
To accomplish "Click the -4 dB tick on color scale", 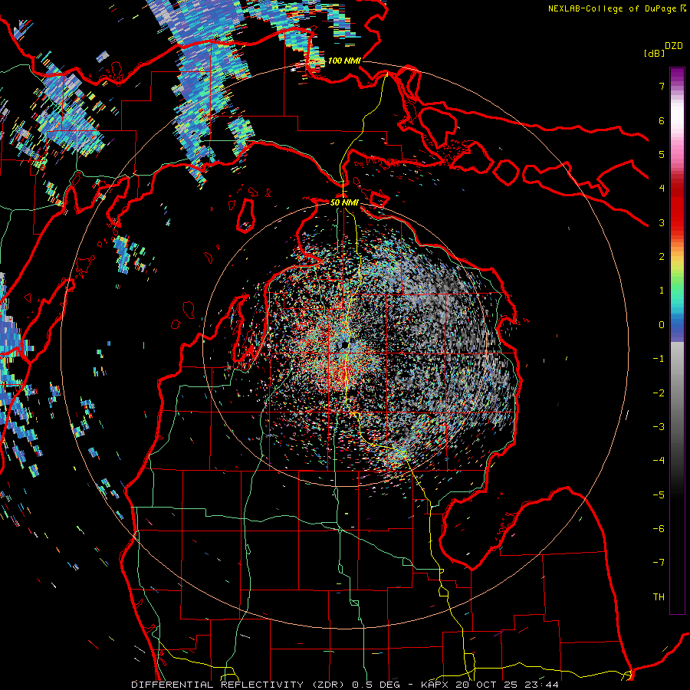I will coord(659,460).
